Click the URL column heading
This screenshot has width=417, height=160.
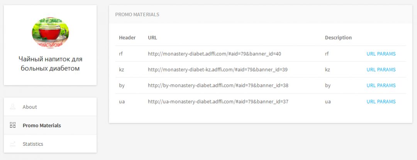click(x=153, y=38)
